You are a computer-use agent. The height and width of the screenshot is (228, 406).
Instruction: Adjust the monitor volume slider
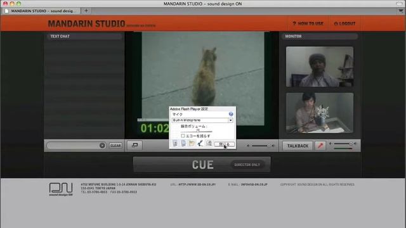coord(343,144)
